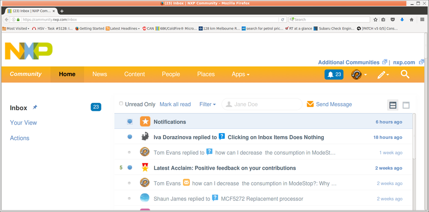The width and height of the screenshot is (429, 212).
Task: Click the Pocket icon in Firefox toolbar
Action: click(392, 20)
